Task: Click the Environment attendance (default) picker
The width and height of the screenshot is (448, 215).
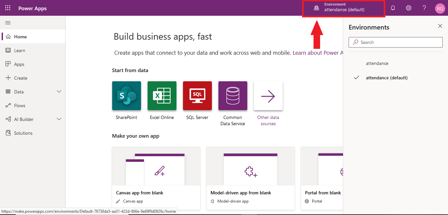Action: (343, 9)
